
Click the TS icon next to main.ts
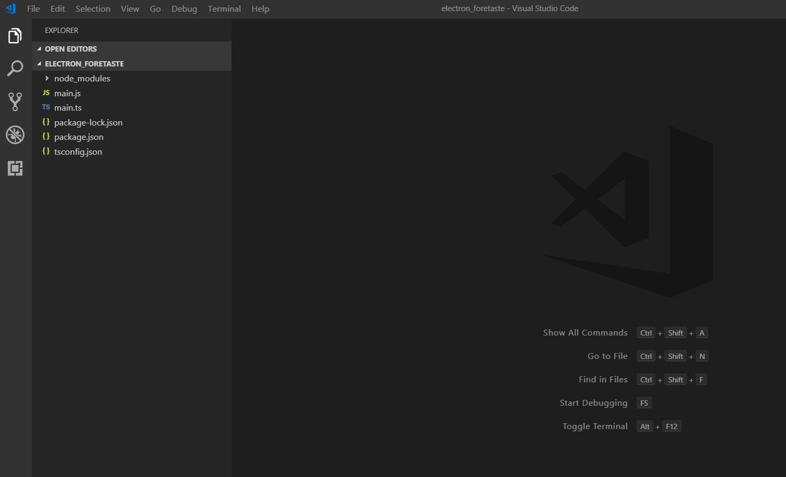point(46,107)
